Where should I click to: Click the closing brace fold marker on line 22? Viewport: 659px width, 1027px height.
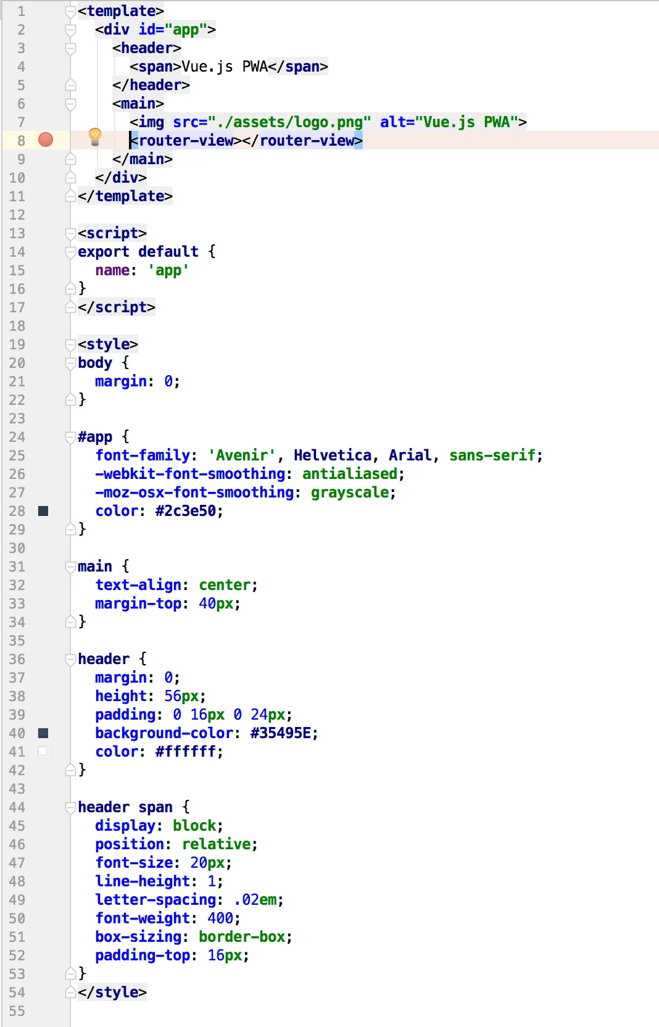70,400
